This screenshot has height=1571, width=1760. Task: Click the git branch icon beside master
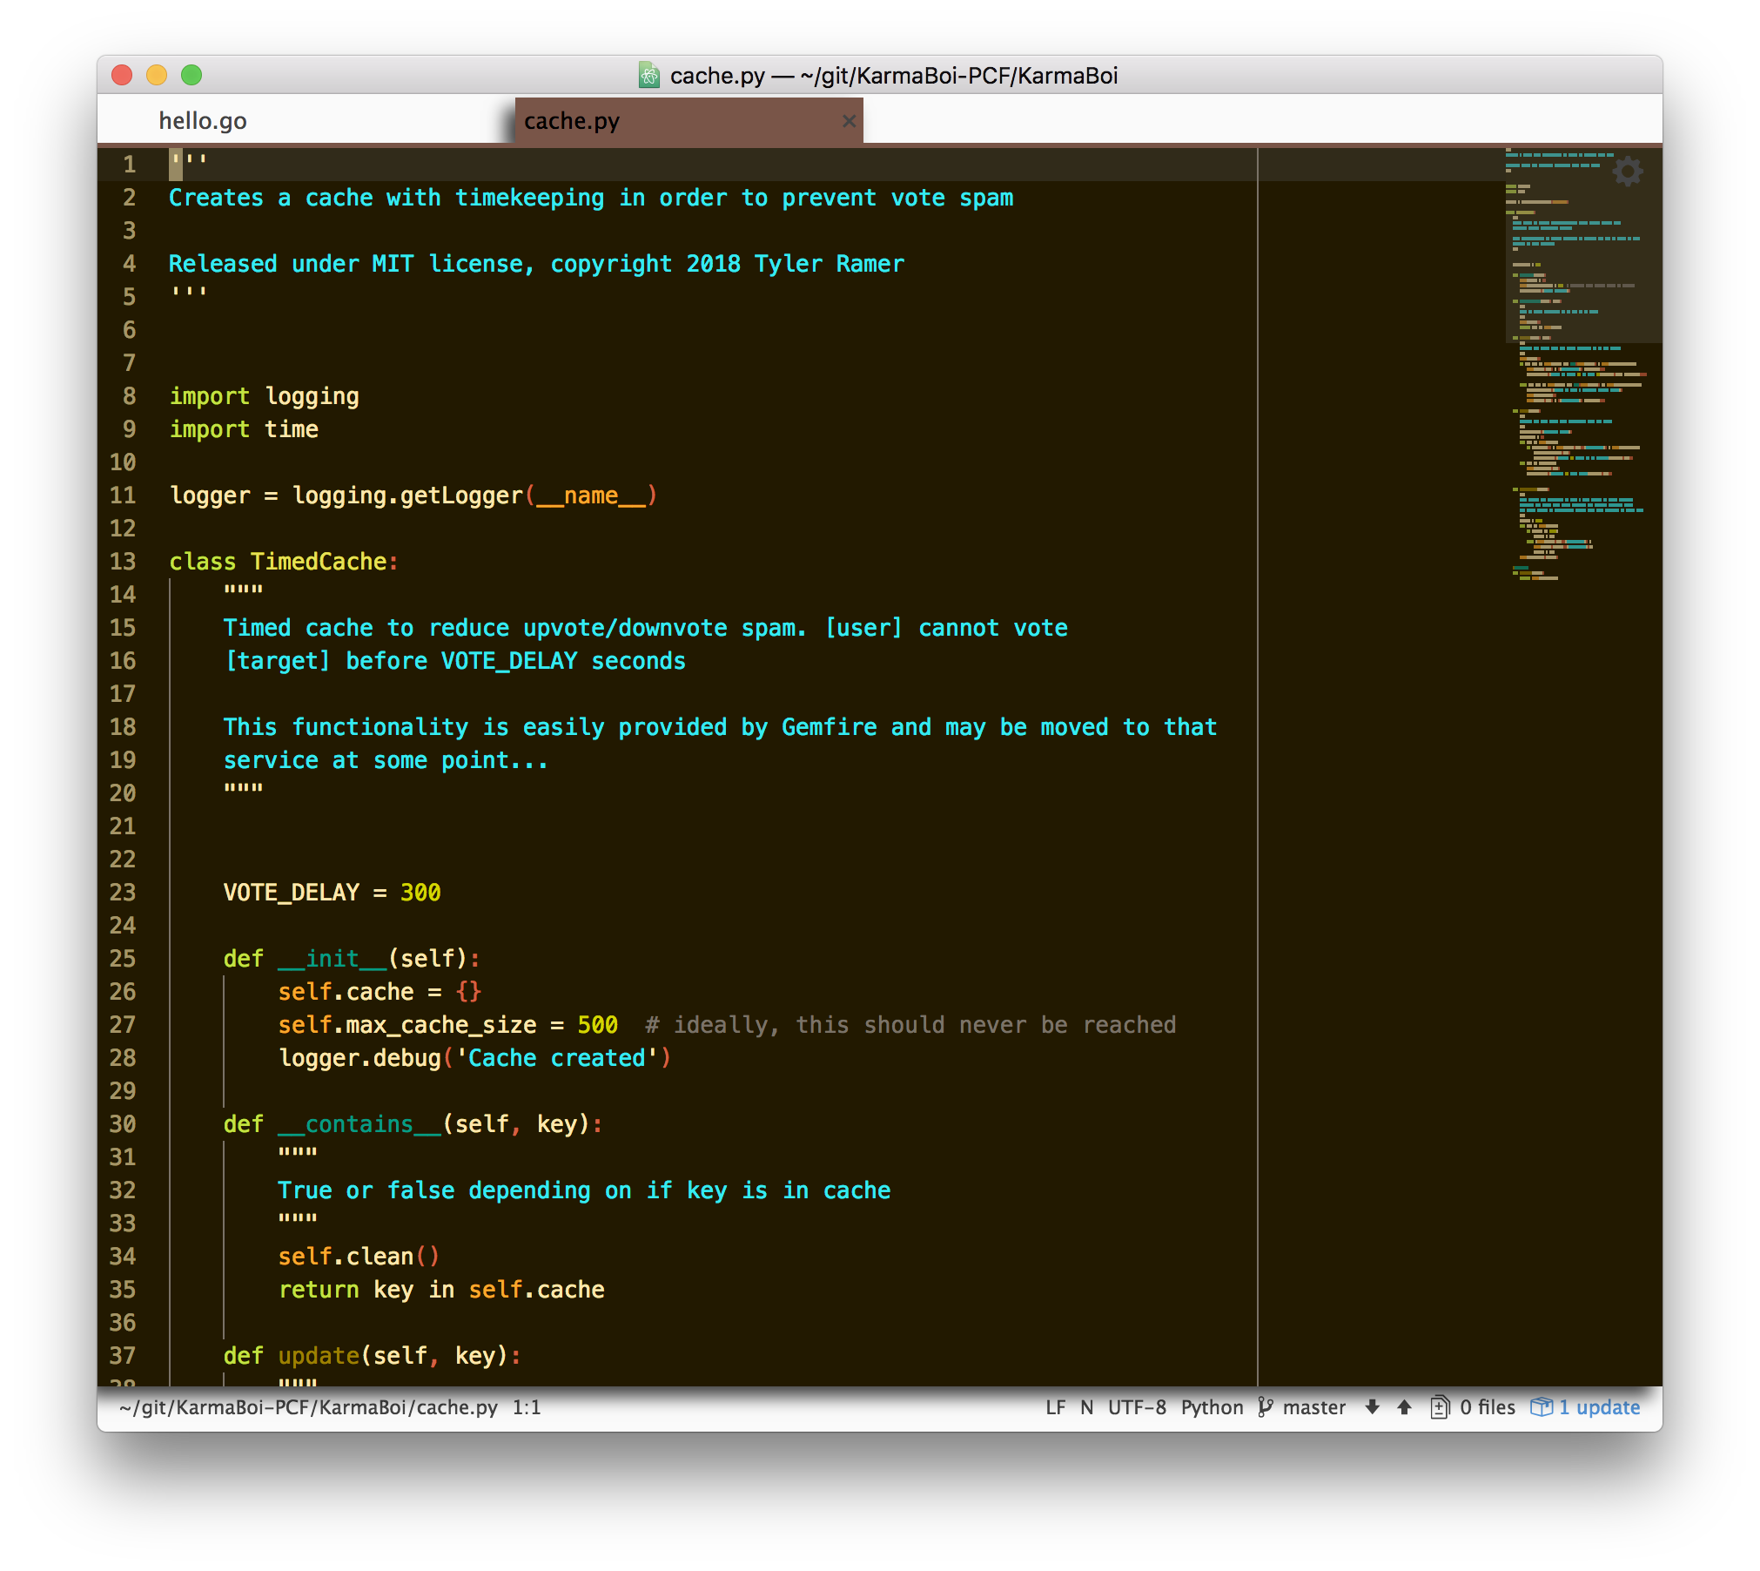tap(1266, 1407)
